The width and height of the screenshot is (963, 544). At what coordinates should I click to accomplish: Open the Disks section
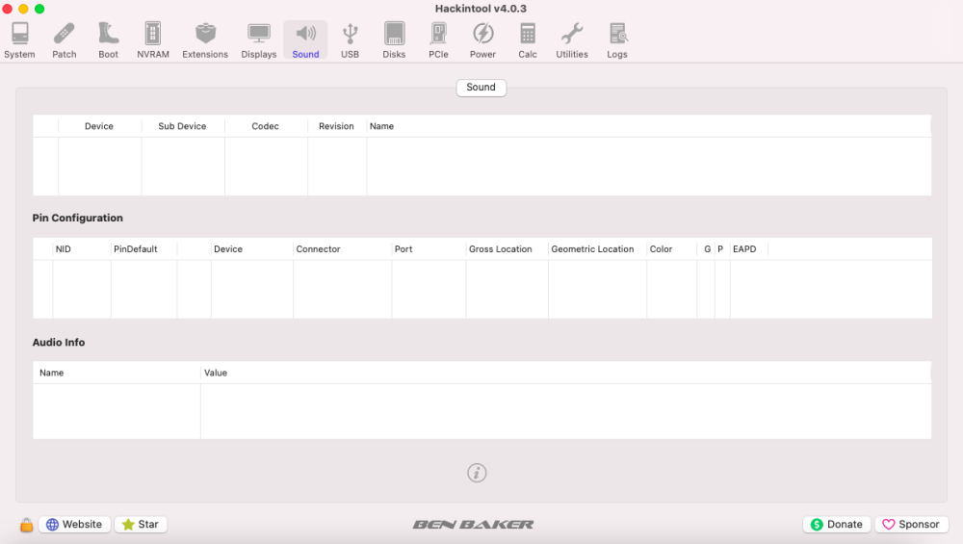394,40
